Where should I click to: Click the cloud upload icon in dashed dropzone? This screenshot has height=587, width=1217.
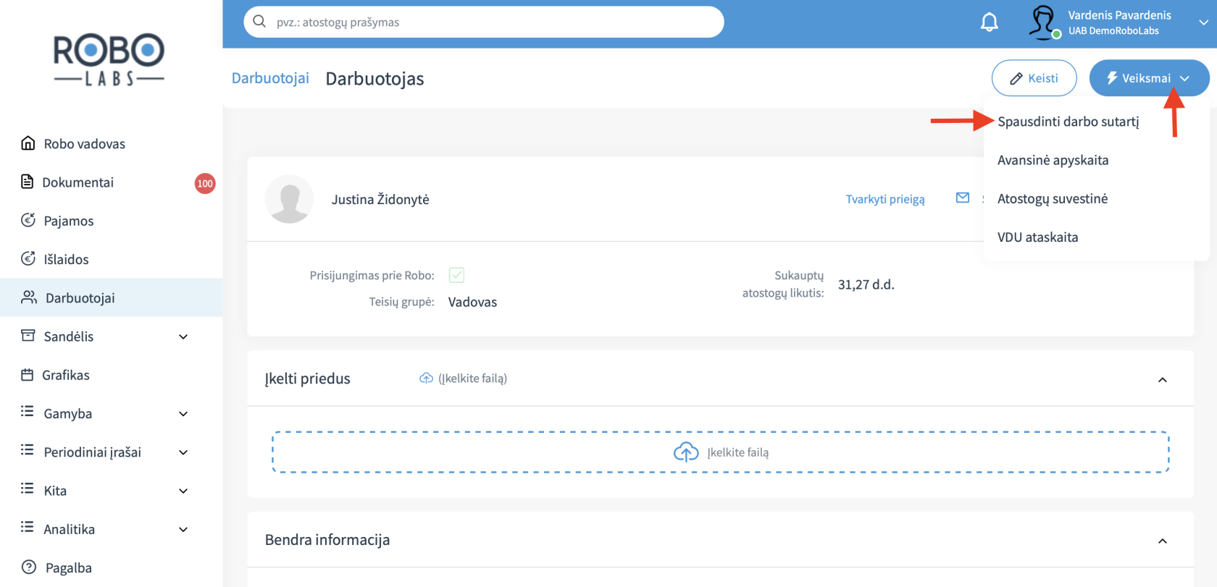pos(686,452)
